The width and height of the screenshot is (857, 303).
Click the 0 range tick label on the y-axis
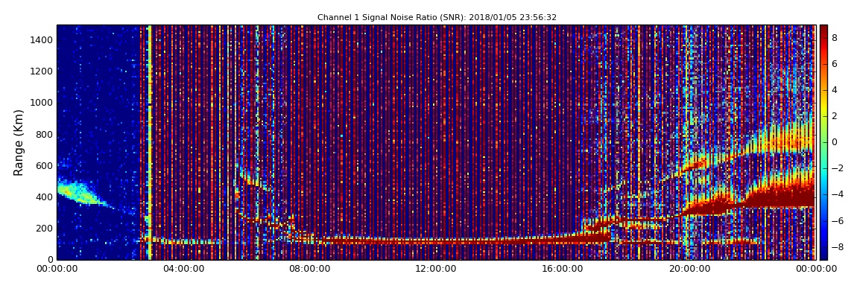point(50,260)
